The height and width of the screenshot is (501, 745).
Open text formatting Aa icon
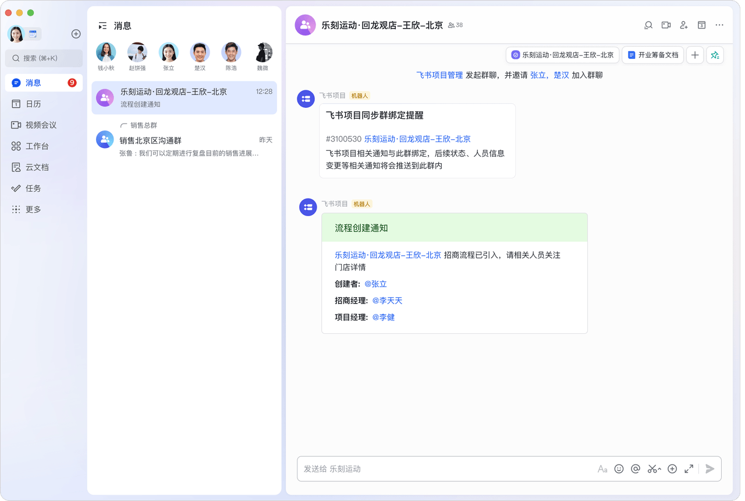(x=602, y=469)
